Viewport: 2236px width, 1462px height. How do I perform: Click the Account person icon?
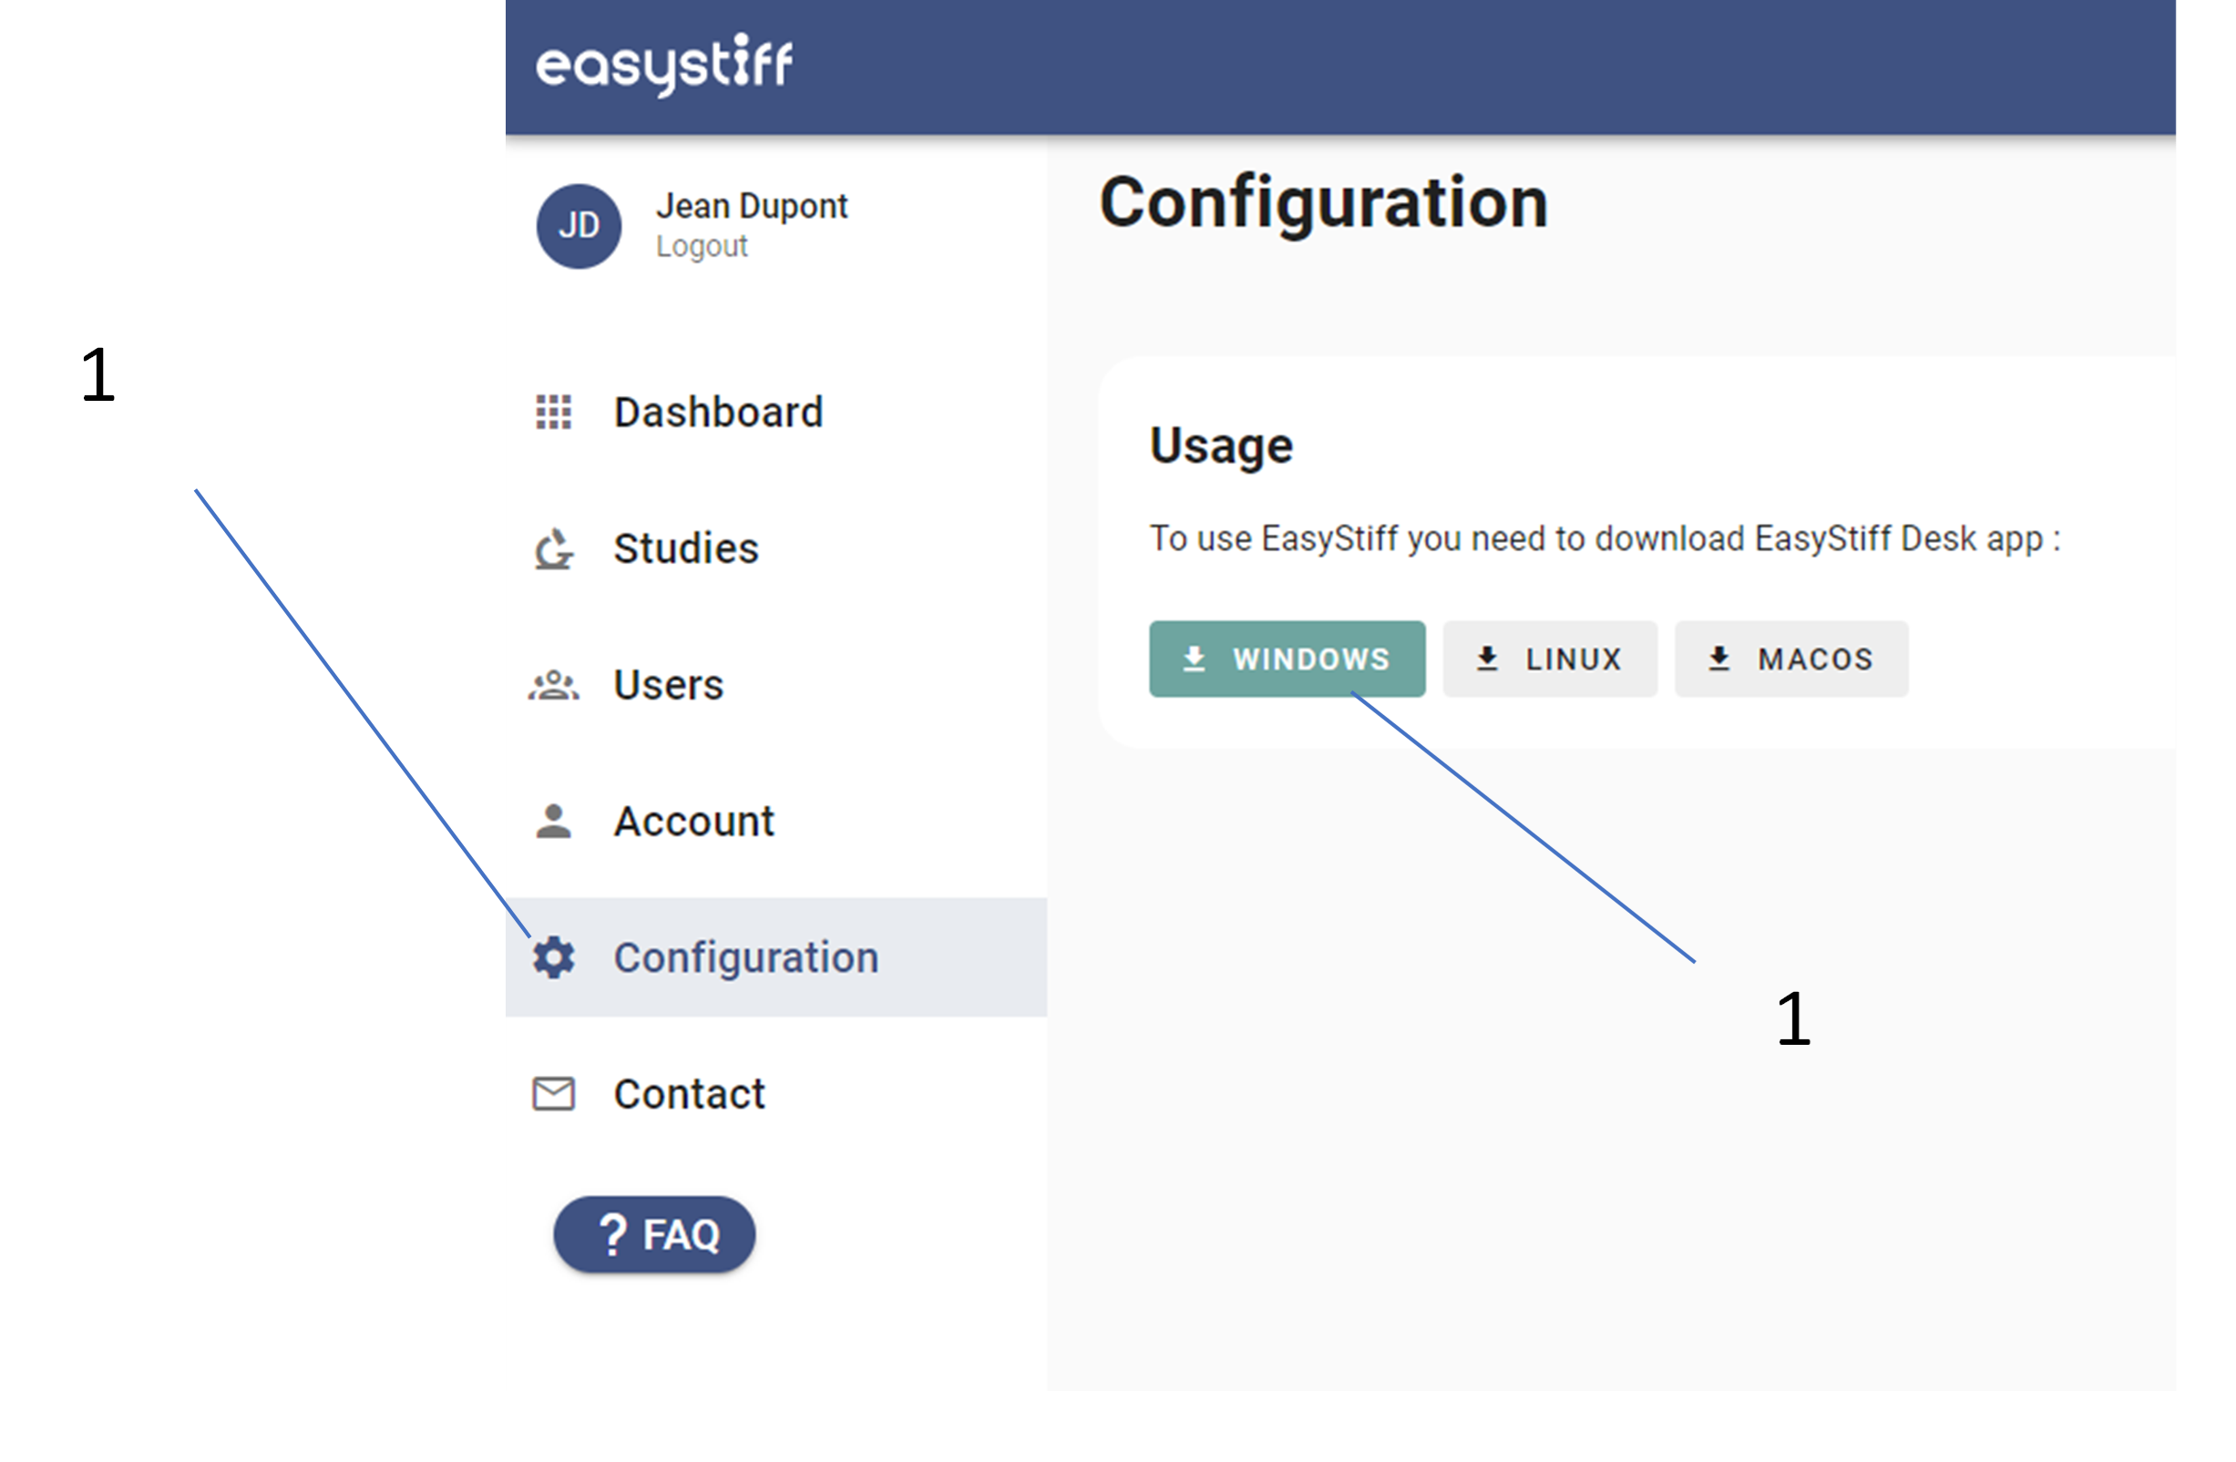[x=553, y=822]
